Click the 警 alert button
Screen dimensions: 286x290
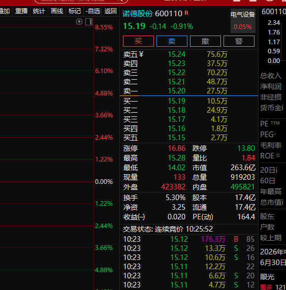(239, 41)
